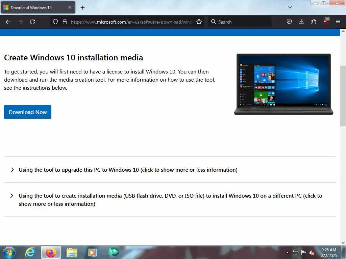Viewport: 346px width, 259px height.
Task: Click the page vertical scrollbar thumb
Action: coord(343,96)
